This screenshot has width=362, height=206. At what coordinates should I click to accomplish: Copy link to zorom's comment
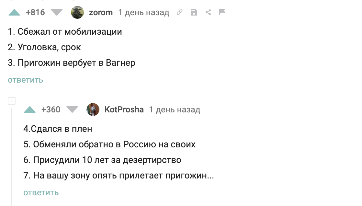tap(180, 13)
